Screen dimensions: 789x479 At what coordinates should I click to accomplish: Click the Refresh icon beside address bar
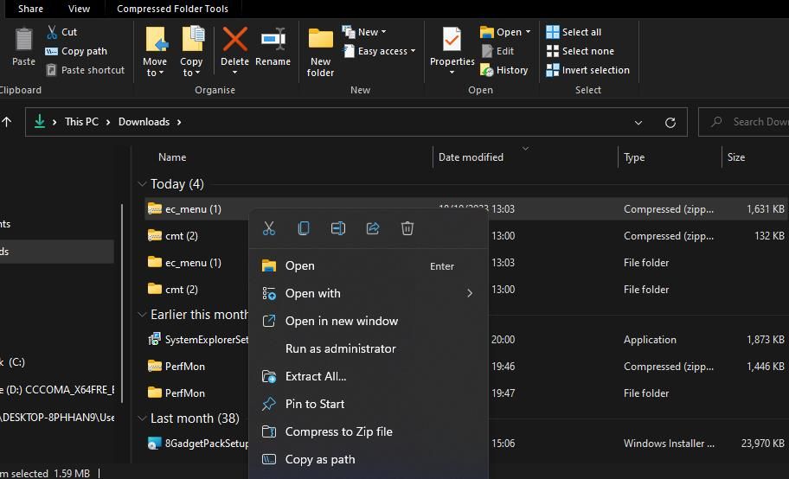tap(670, 123)
